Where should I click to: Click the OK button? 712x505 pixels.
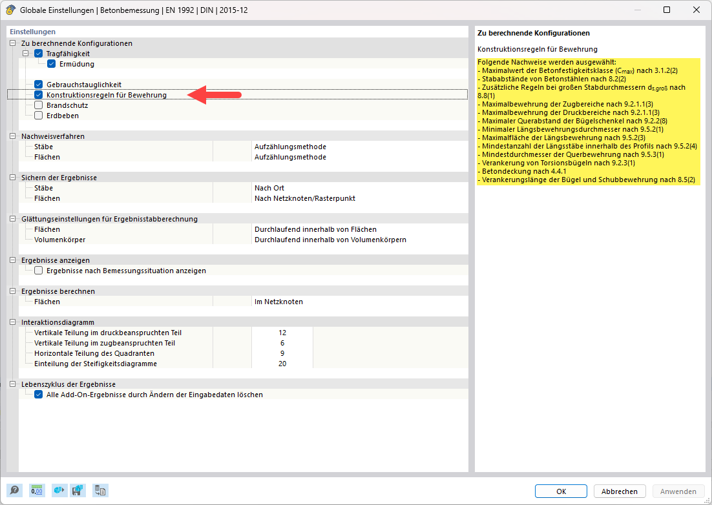[x=561, y=491]
